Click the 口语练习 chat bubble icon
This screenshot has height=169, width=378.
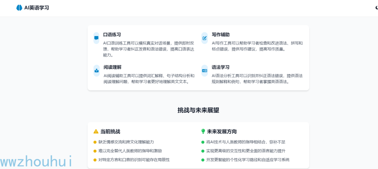[97, 38]
